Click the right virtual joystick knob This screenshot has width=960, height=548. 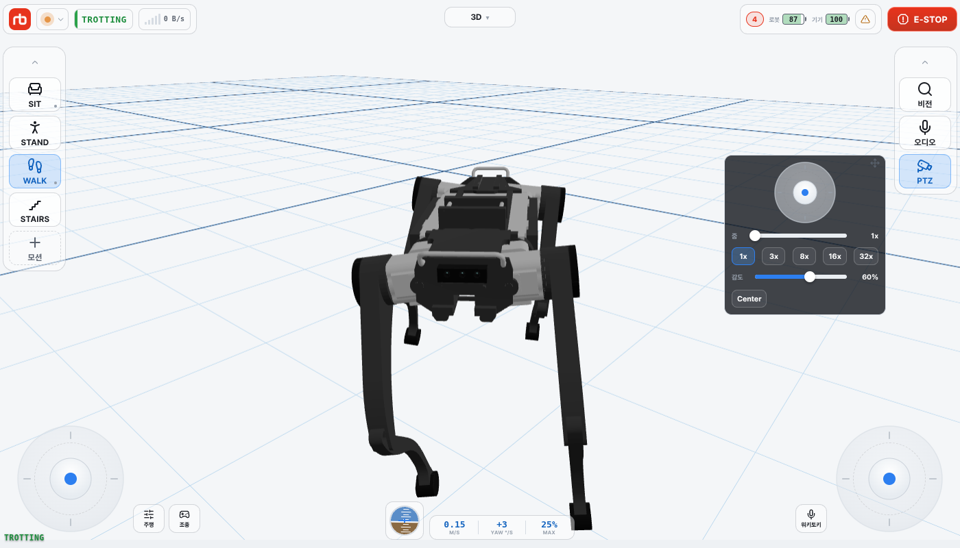click(x=889, y=479)
